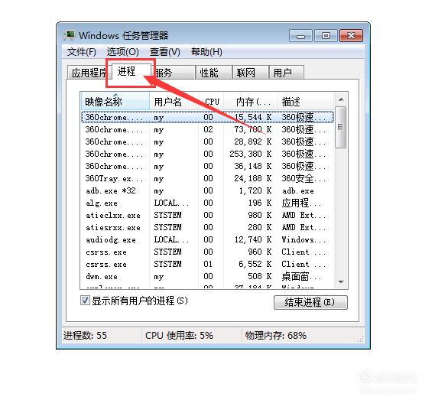
Task: Select the atieclxx.exe process row
Action: (207, 215)
